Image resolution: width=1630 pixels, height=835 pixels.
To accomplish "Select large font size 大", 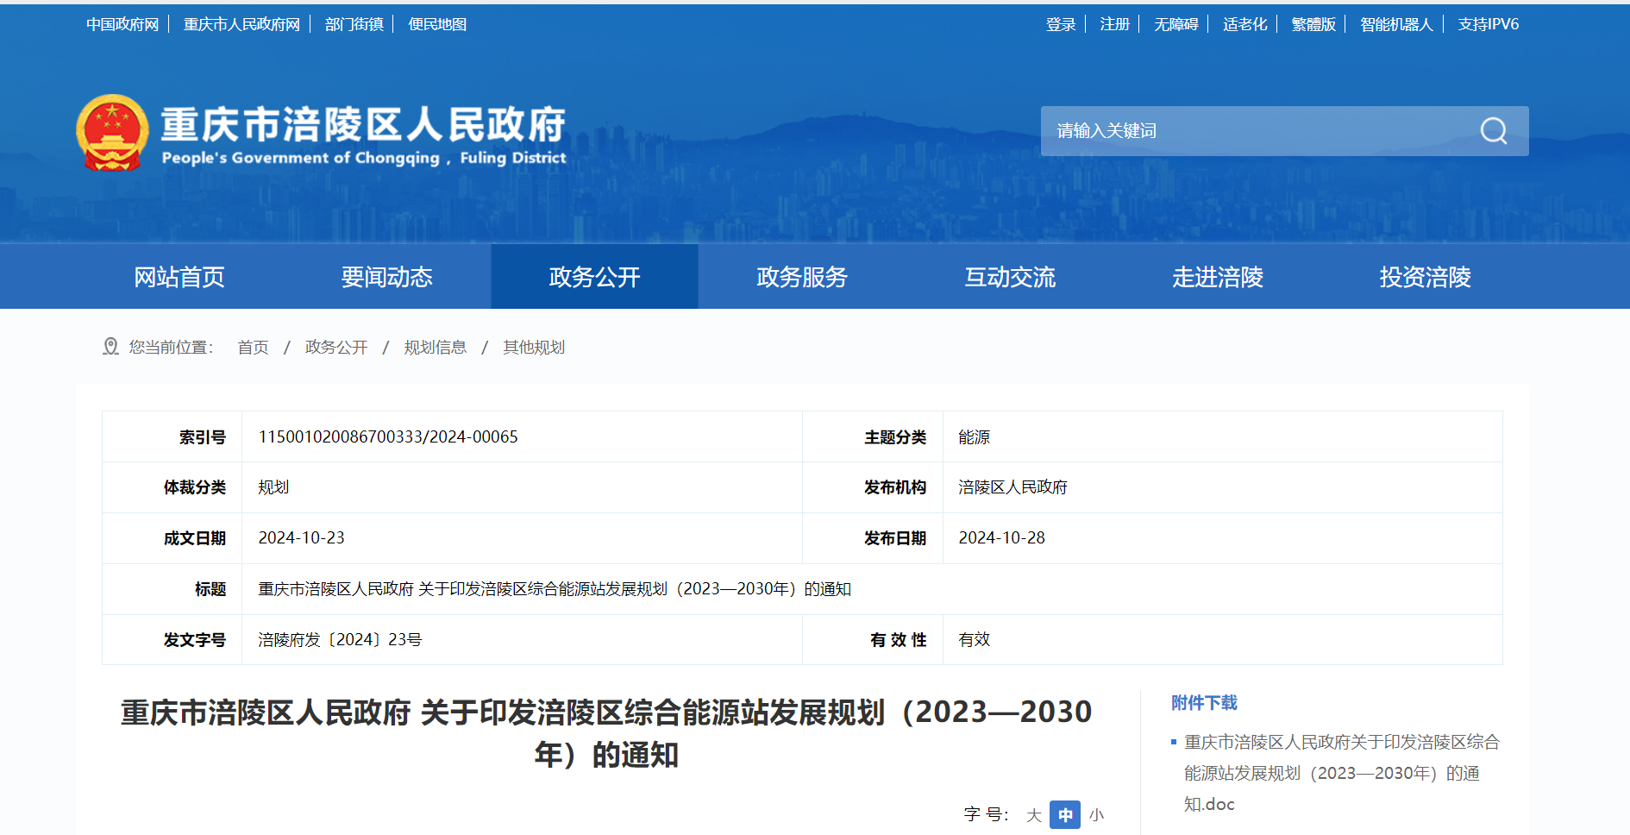I will tap(1033, 814).
